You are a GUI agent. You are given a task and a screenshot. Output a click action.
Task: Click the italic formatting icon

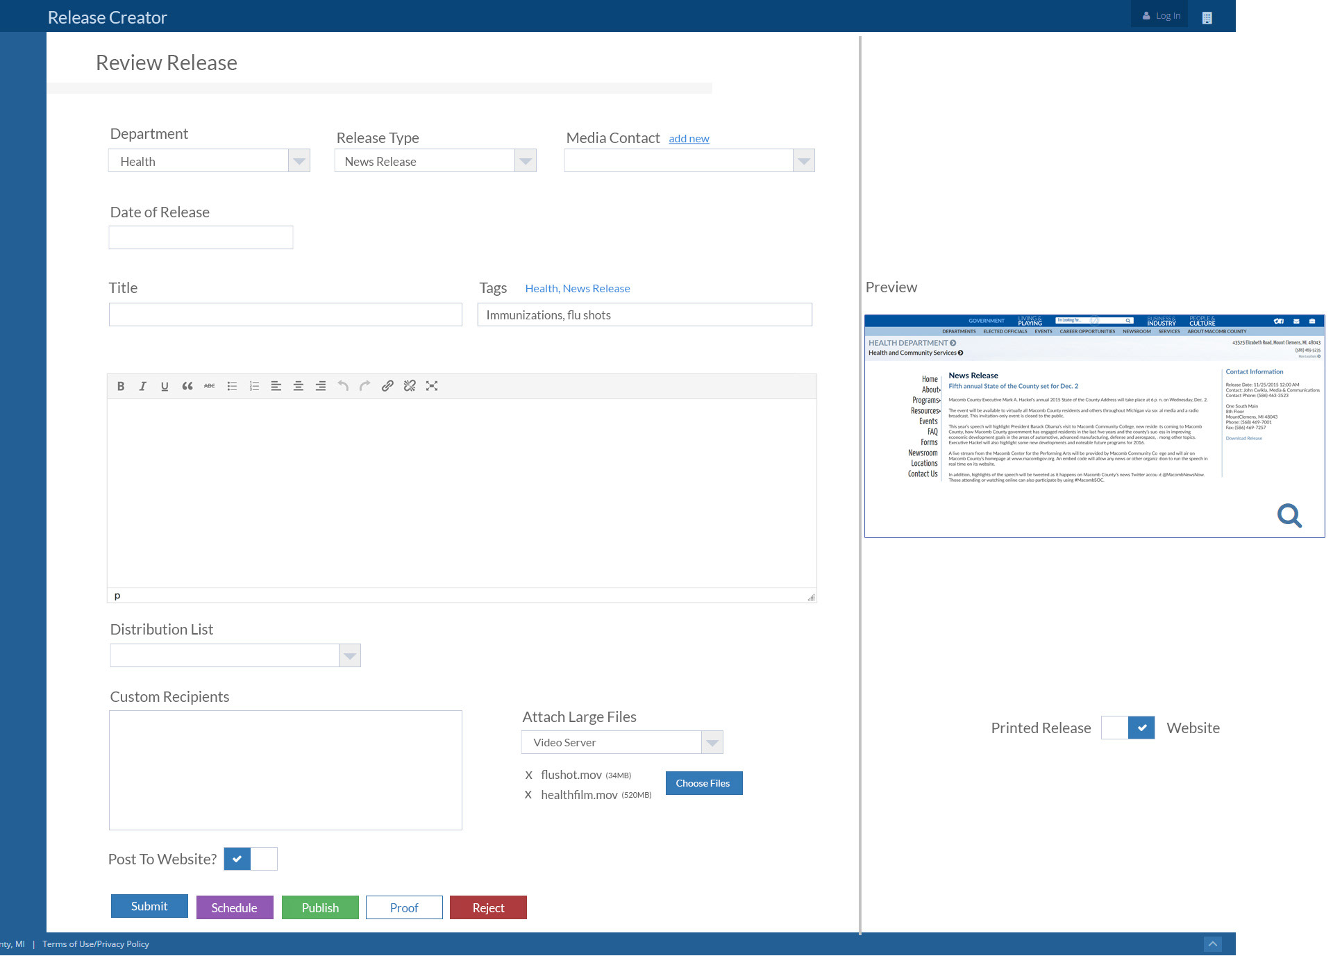point(142,386)
